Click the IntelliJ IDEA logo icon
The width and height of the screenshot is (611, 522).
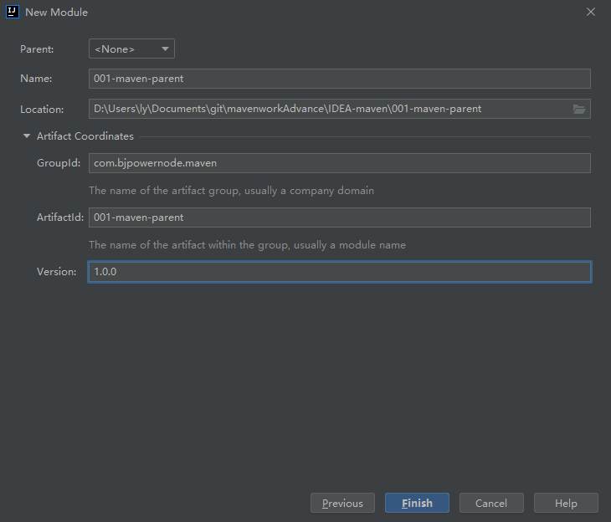[x=13, y=12]
